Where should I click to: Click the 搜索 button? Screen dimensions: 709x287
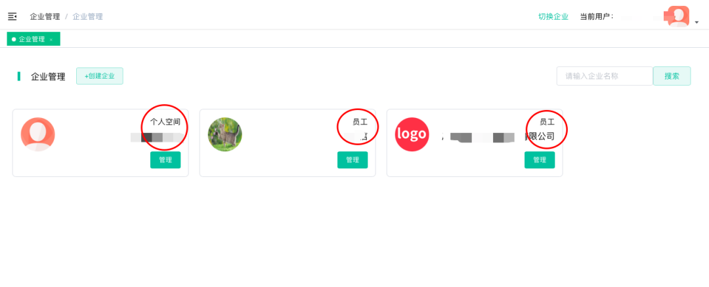click(x=672, y=76)
